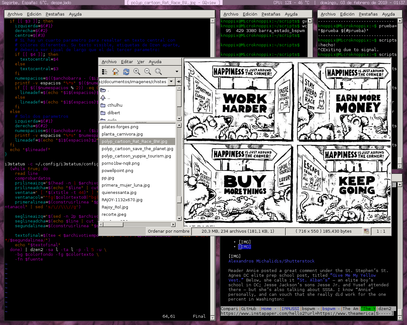The image size is (407, 325).
Task: Select quienessanta.jpg in file list
Action: pos(137,192)
